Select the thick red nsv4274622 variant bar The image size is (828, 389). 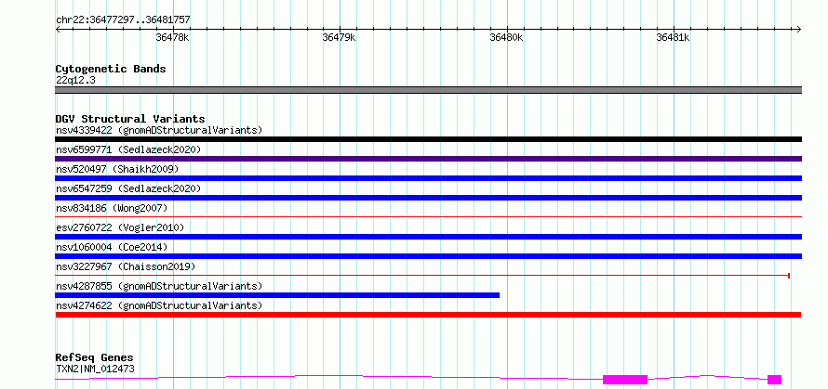[x=428, y=315]
